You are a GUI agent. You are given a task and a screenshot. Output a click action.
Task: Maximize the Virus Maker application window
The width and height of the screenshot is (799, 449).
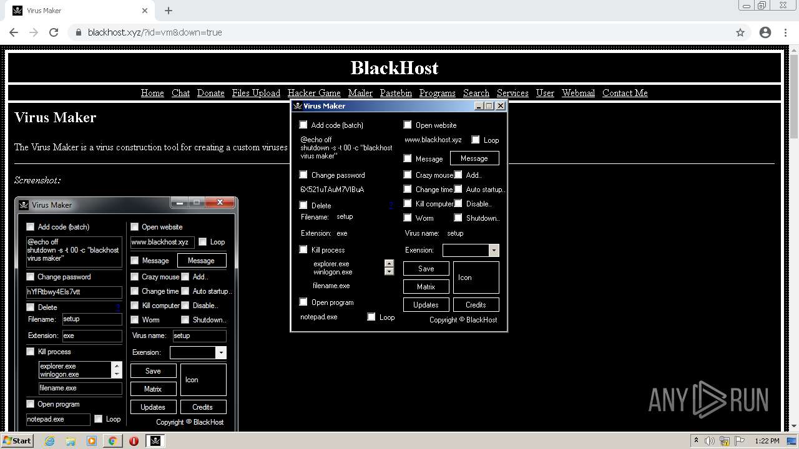490,106
